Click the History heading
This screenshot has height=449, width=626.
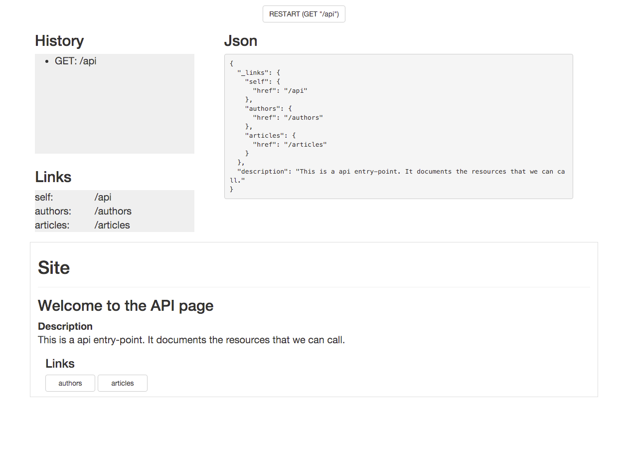[59, 41]
